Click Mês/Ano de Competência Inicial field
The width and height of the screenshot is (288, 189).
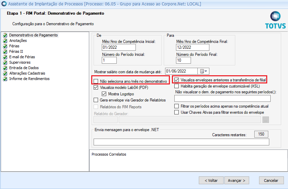[x=119, y=47]
